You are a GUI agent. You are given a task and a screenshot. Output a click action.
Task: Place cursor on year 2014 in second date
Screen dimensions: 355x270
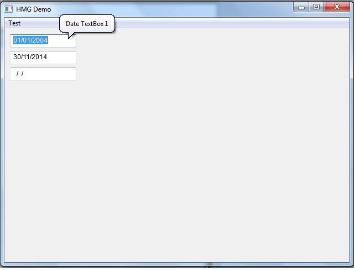tap(40, 58)
